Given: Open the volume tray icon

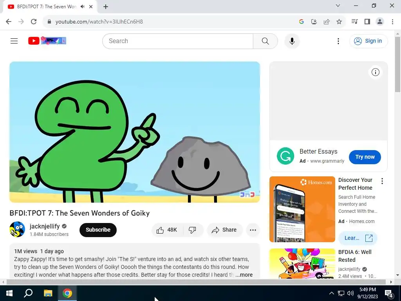Looking at the screenshot, I should pos(350,293).
